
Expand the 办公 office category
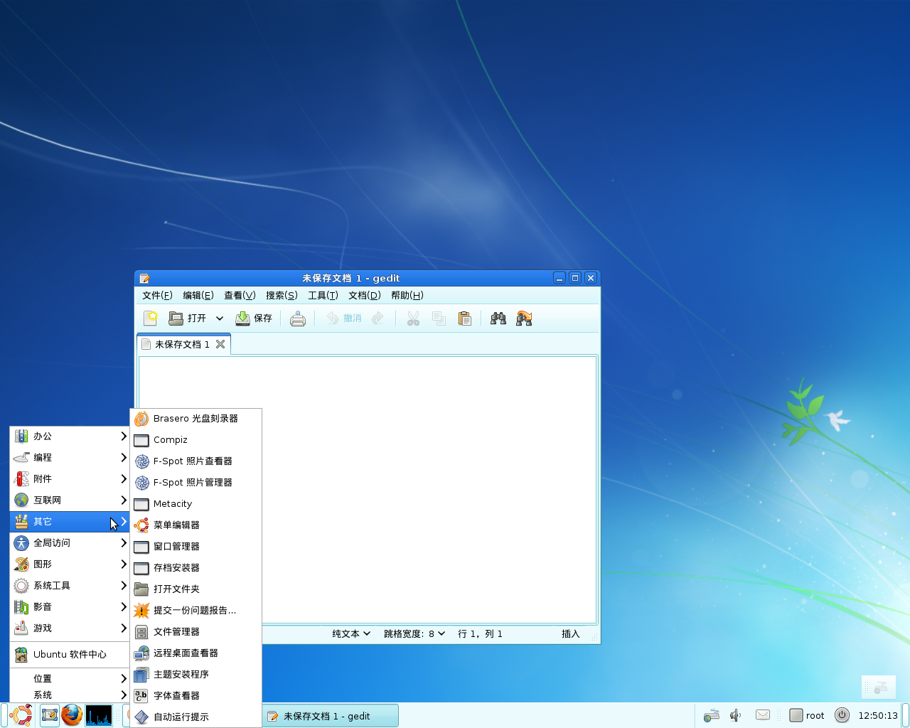coord(70,437)
